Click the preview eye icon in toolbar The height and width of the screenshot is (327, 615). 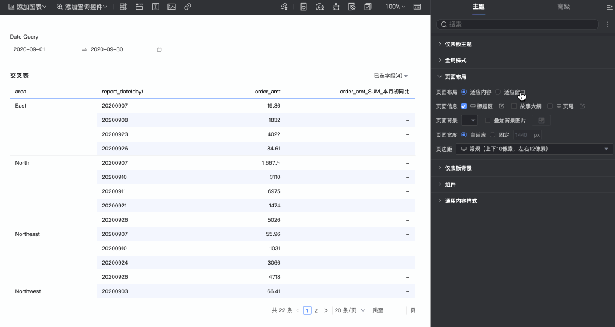click(352, 7)
